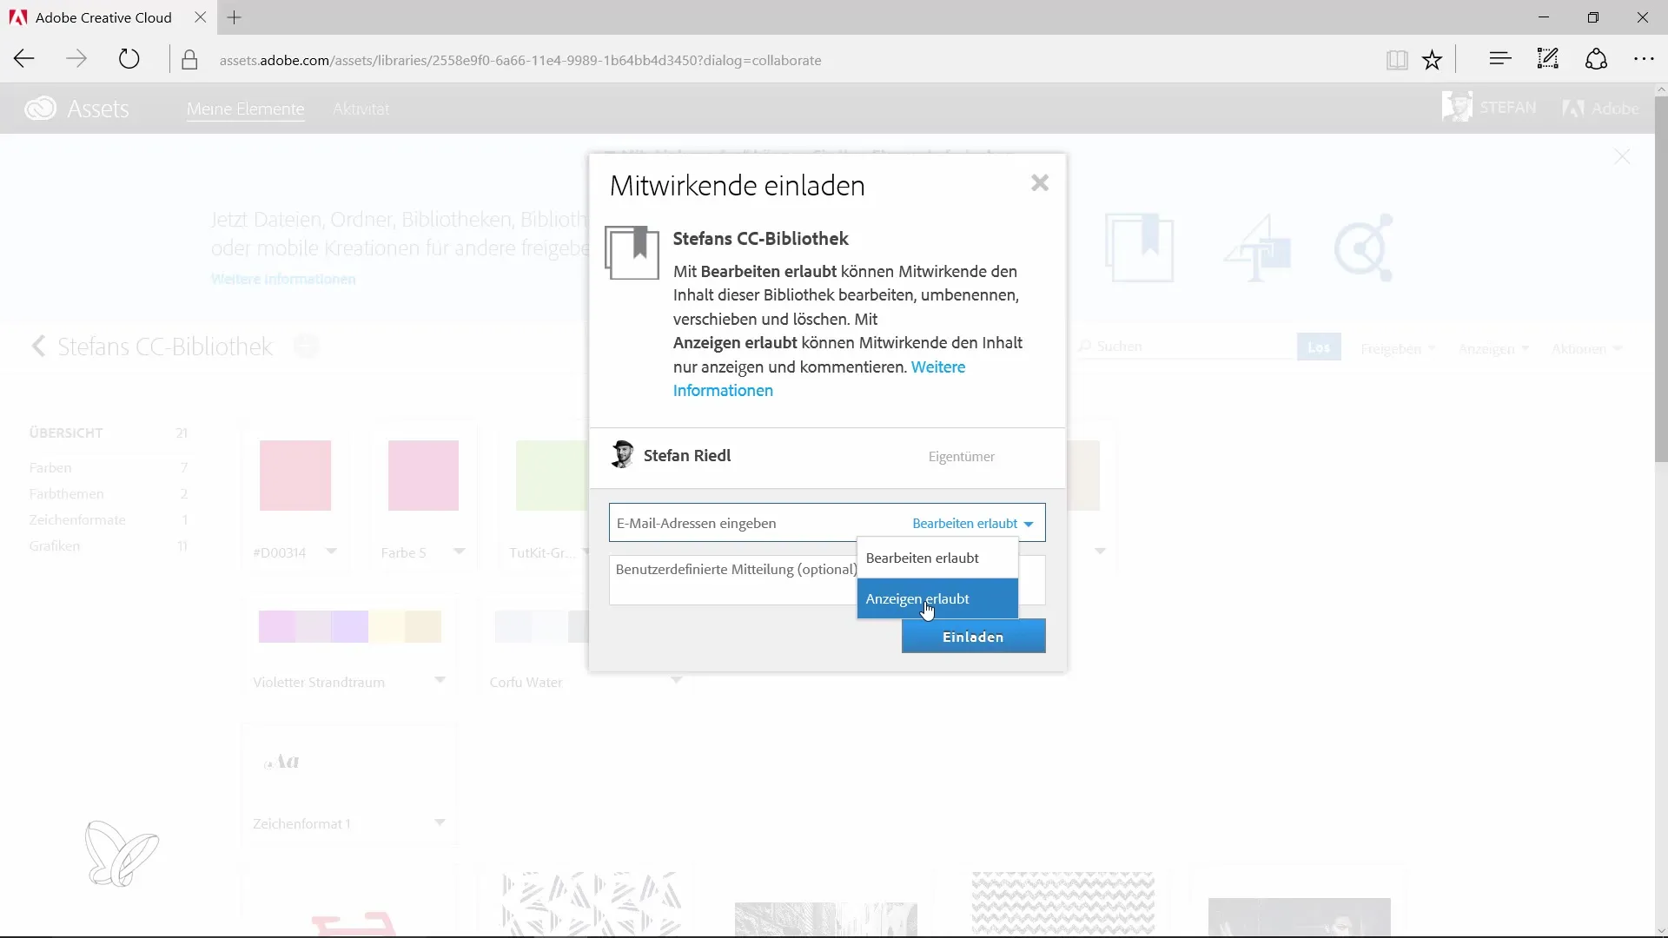The image size is (1668, 938).
Task: Open a new browser tab with plus
Action: [x=234, y=17]
